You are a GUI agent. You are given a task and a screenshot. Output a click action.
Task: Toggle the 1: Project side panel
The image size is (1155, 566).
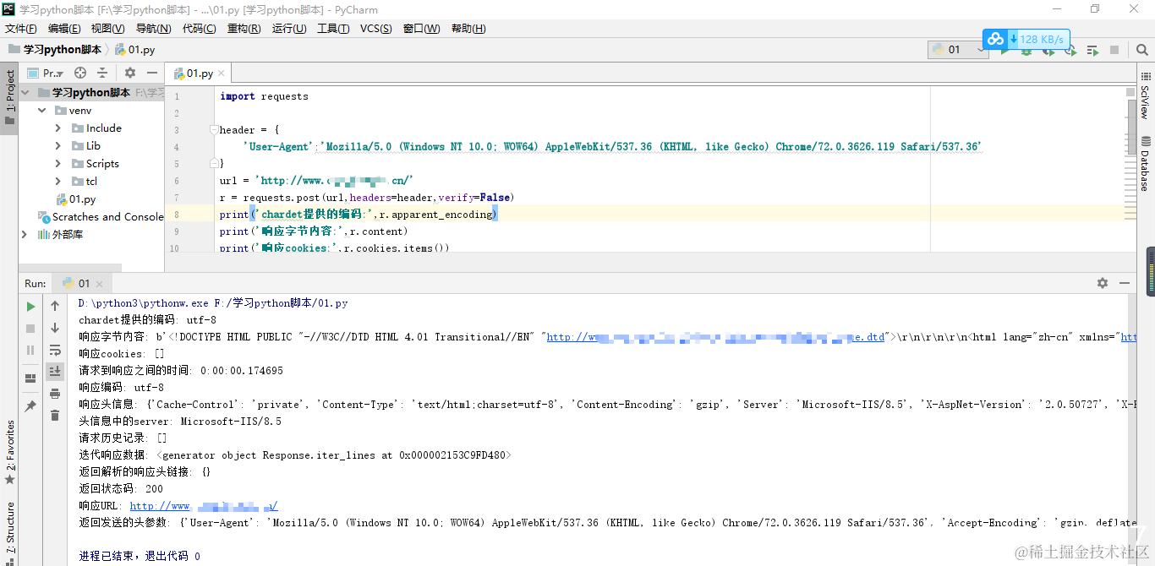click(9, 97)
